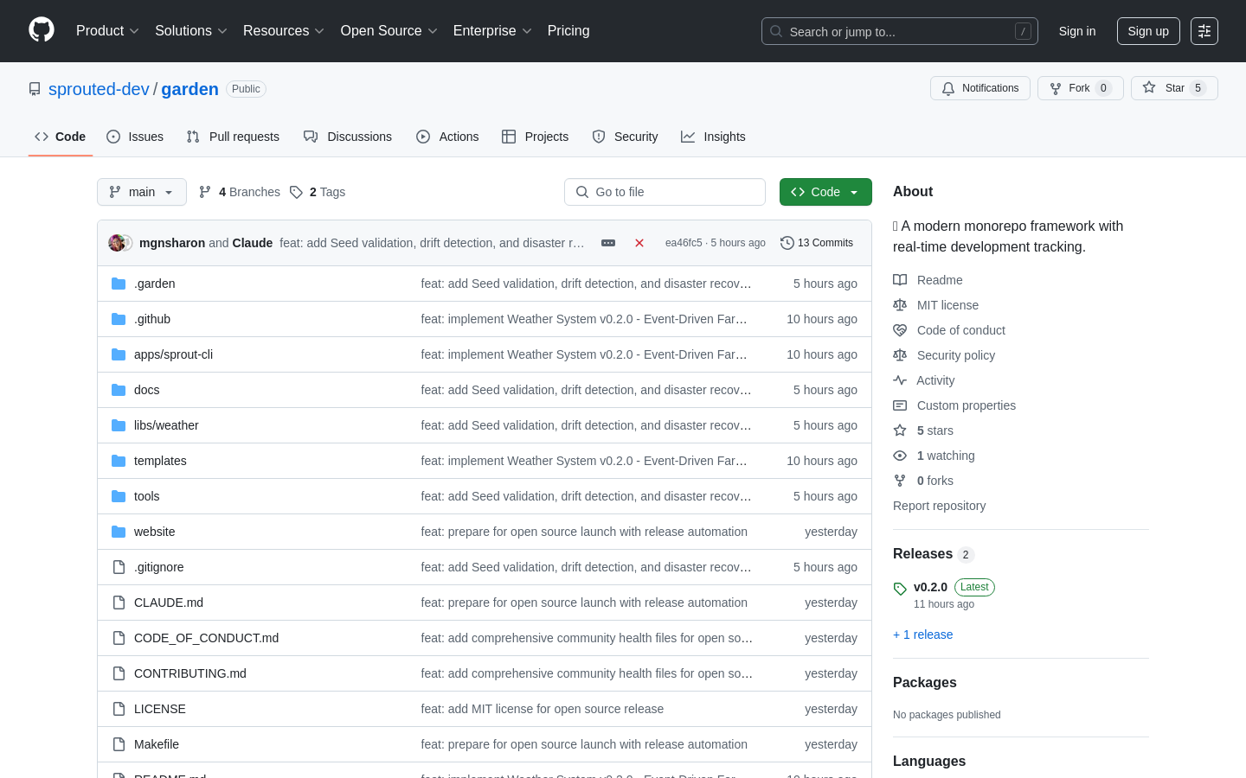Open the Security tab

point(625,137)
